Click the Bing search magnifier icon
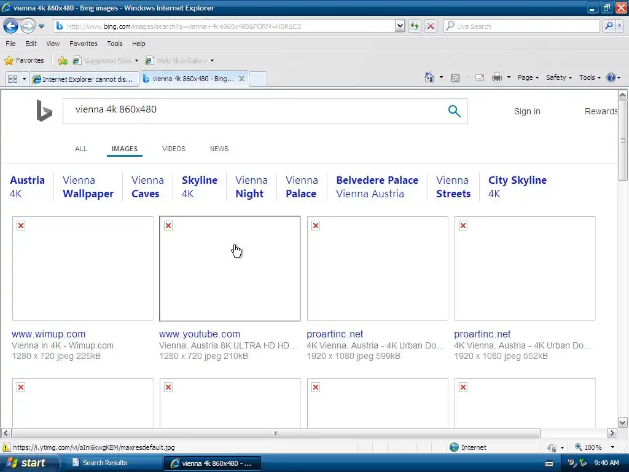The image size is (629, 472). 454,111
